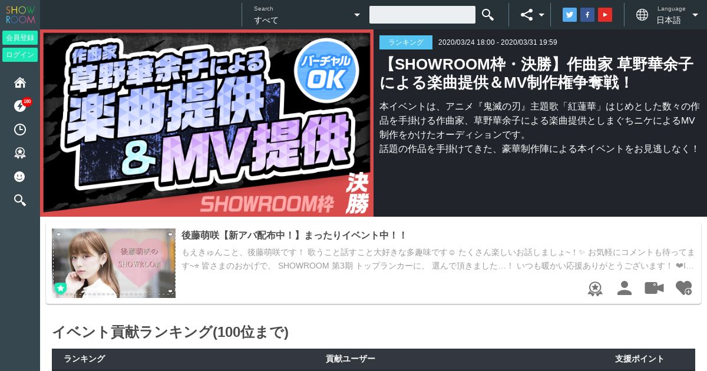Open the lightning icon with 180 badge

pyautogui.click(x=20, y=106)
